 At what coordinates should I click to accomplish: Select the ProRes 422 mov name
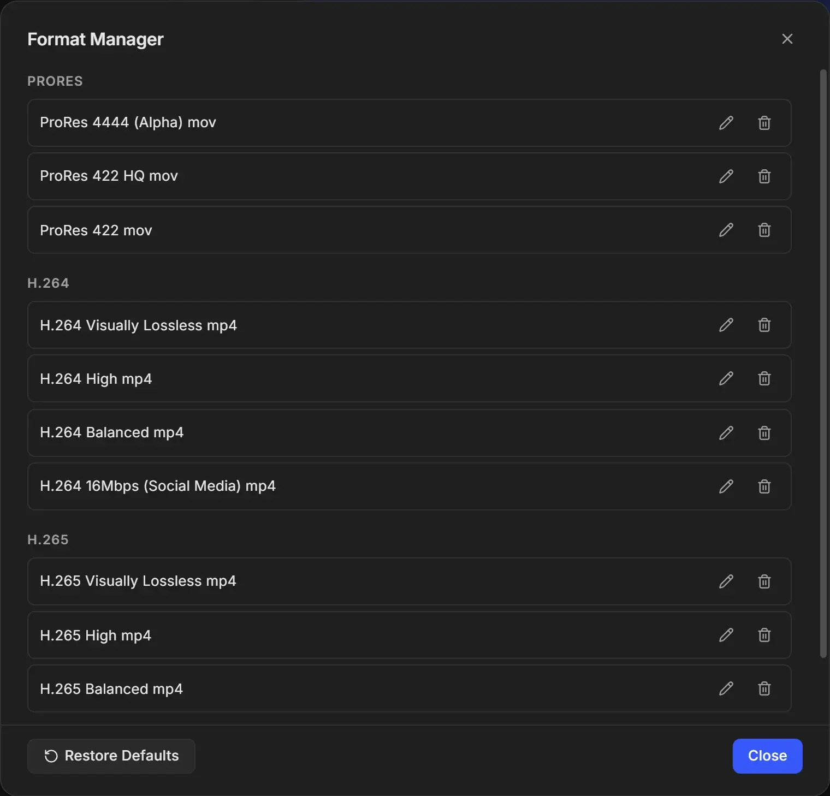[x=96, y=230]
